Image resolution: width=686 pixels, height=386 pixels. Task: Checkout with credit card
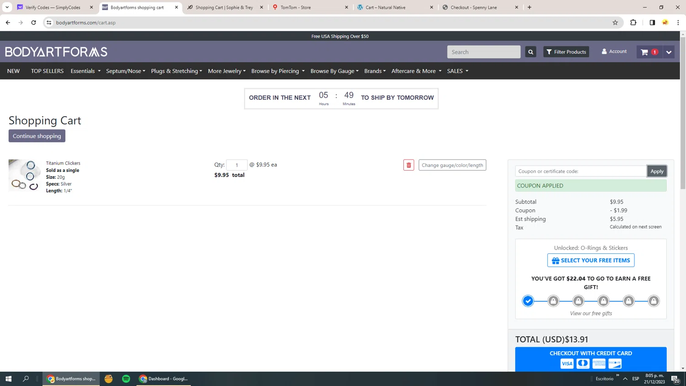591,359
